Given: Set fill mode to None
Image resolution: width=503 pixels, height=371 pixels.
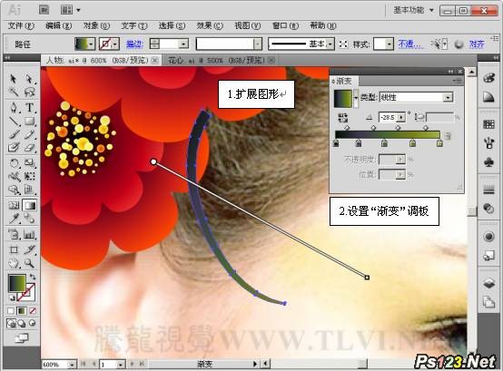Looking at the screenshot, I should tap(33, 311).
